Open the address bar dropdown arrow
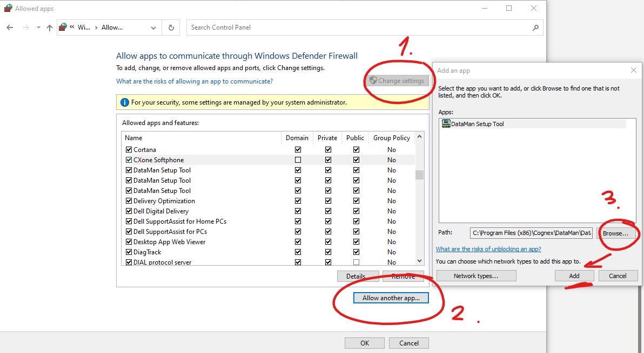 click(153, 27)
